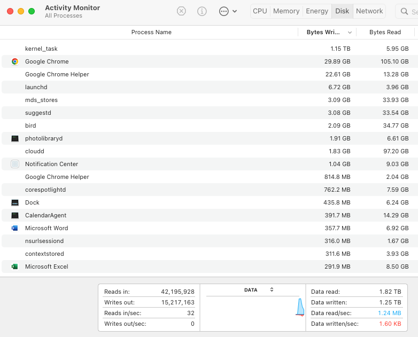Click the search magnifier icon
Viewport: 418px width, 337px height.
404,11
